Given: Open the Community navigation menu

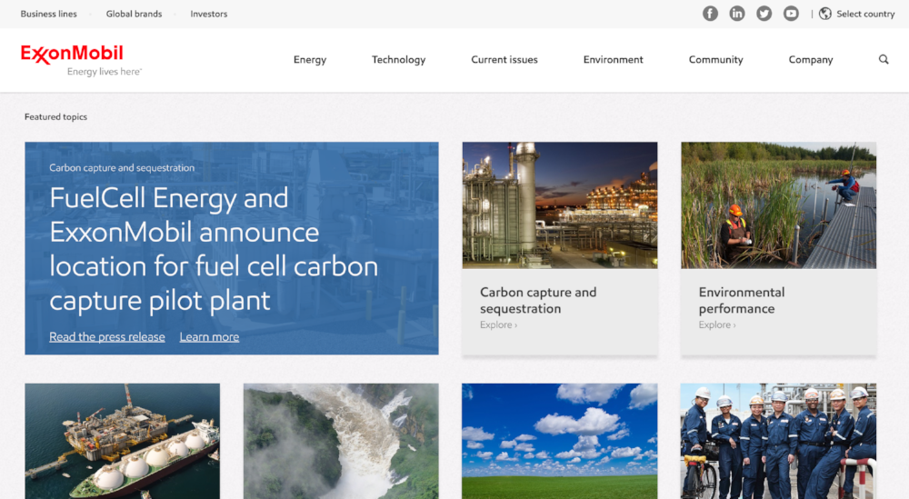Looking at the screenshot, I should pyautogui.click(x=715, y=60).
